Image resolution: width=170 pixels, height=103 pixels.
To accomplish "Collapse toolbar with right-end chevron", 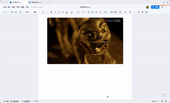I will 166,12.
